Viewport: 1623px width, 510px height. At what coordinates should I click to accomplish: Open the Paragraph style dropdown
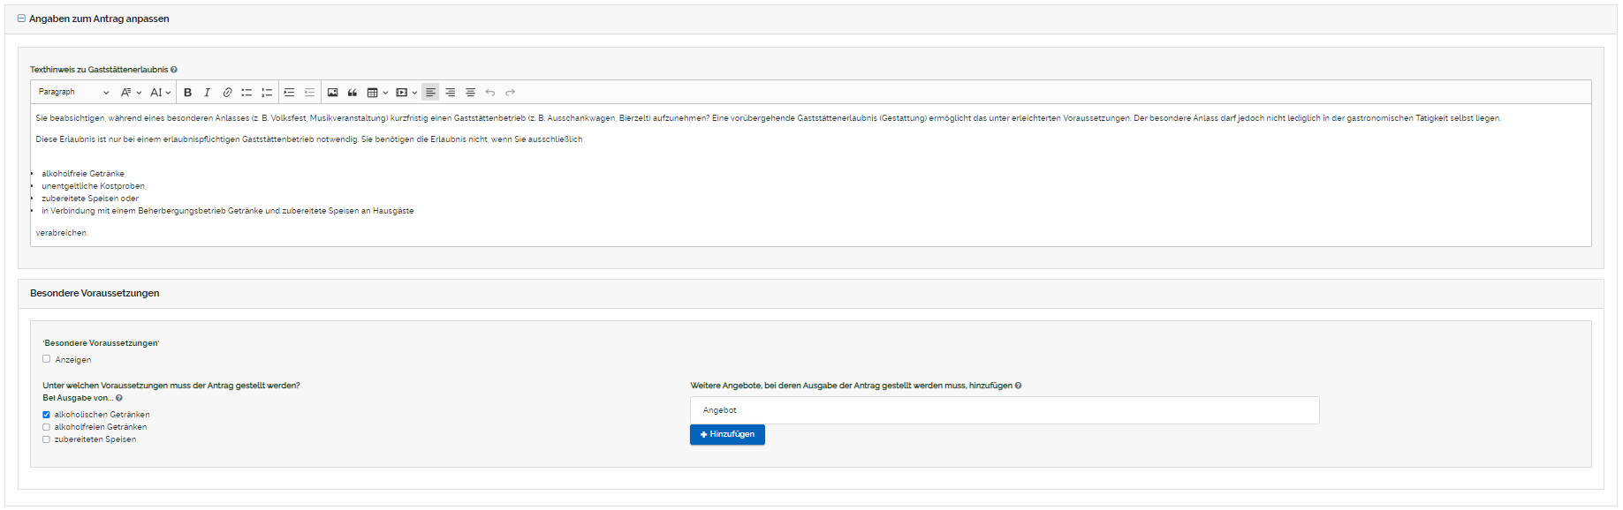pyautogui.click(x=74, y=93)
